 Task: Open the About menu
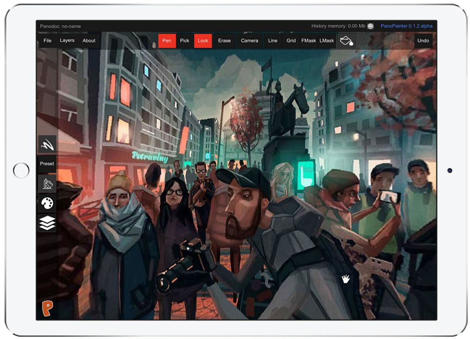89,40
